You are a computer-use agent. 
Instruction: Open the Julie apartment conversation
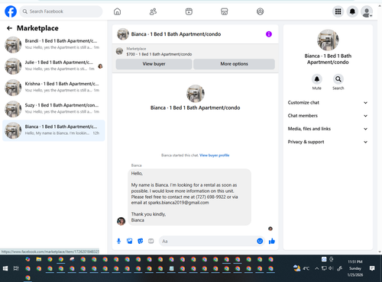pos(53,66)
